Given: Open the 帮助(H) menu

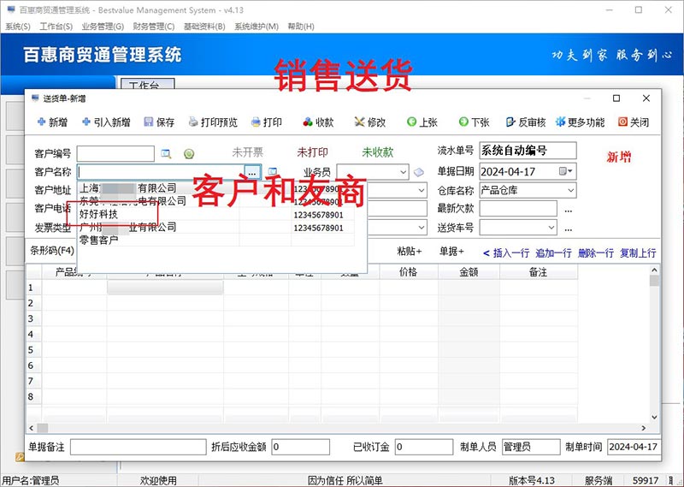Looking at the screenshot, I should (x=301, y=27).
